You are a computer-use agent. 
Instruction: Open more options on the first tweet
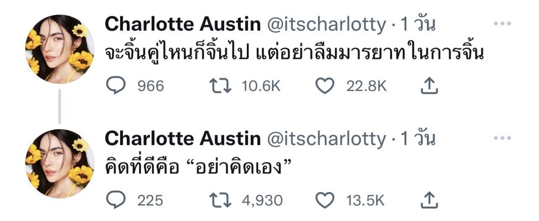click(x=502, y=24)
